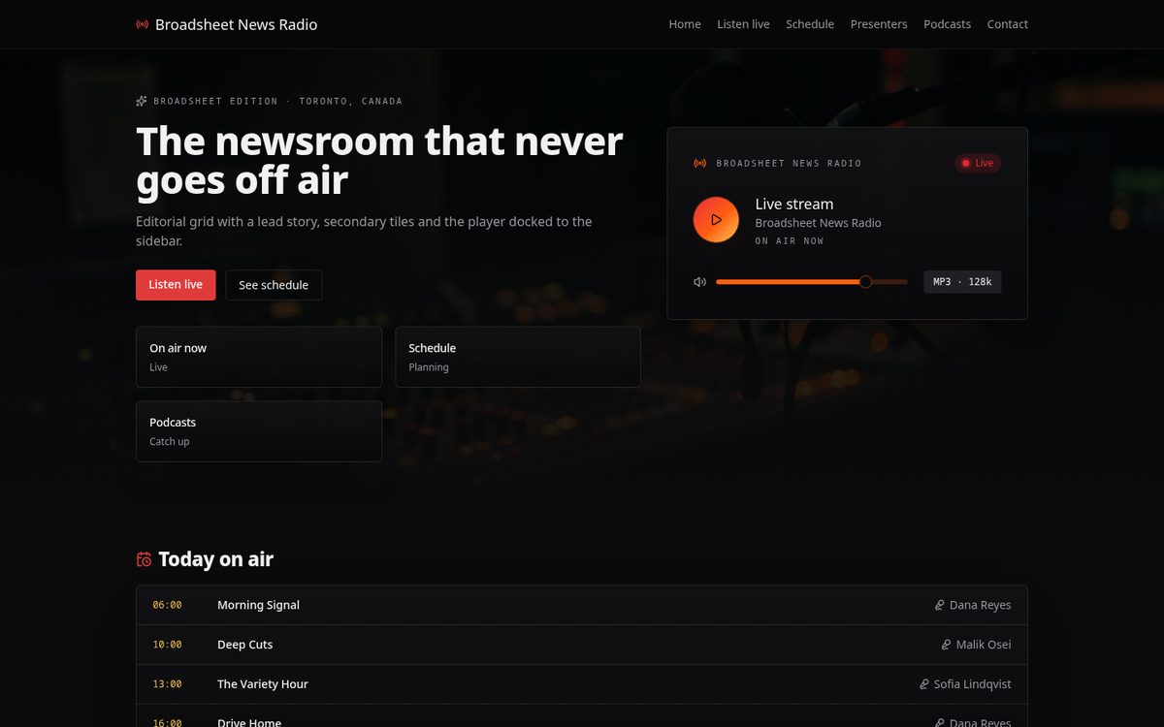The image size is (1164, 727).
Task: Select the Deep Cuts show title
Action: [245, 645]
